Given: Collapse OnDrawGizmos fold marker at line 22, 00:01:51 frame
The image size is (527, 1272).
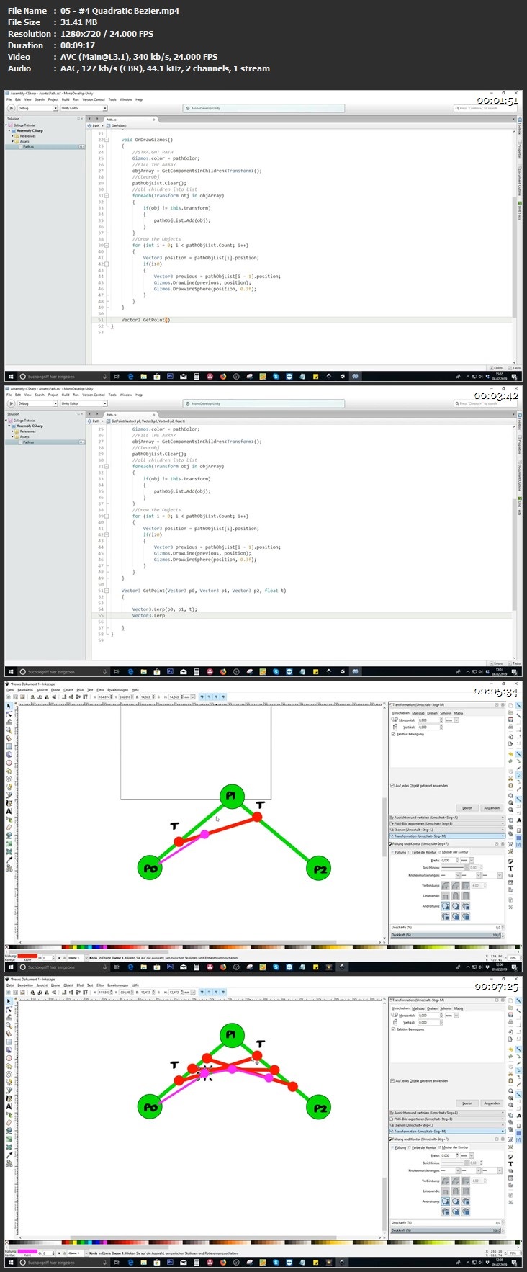Looking at the screenshot, I should (x=107, y=140).
